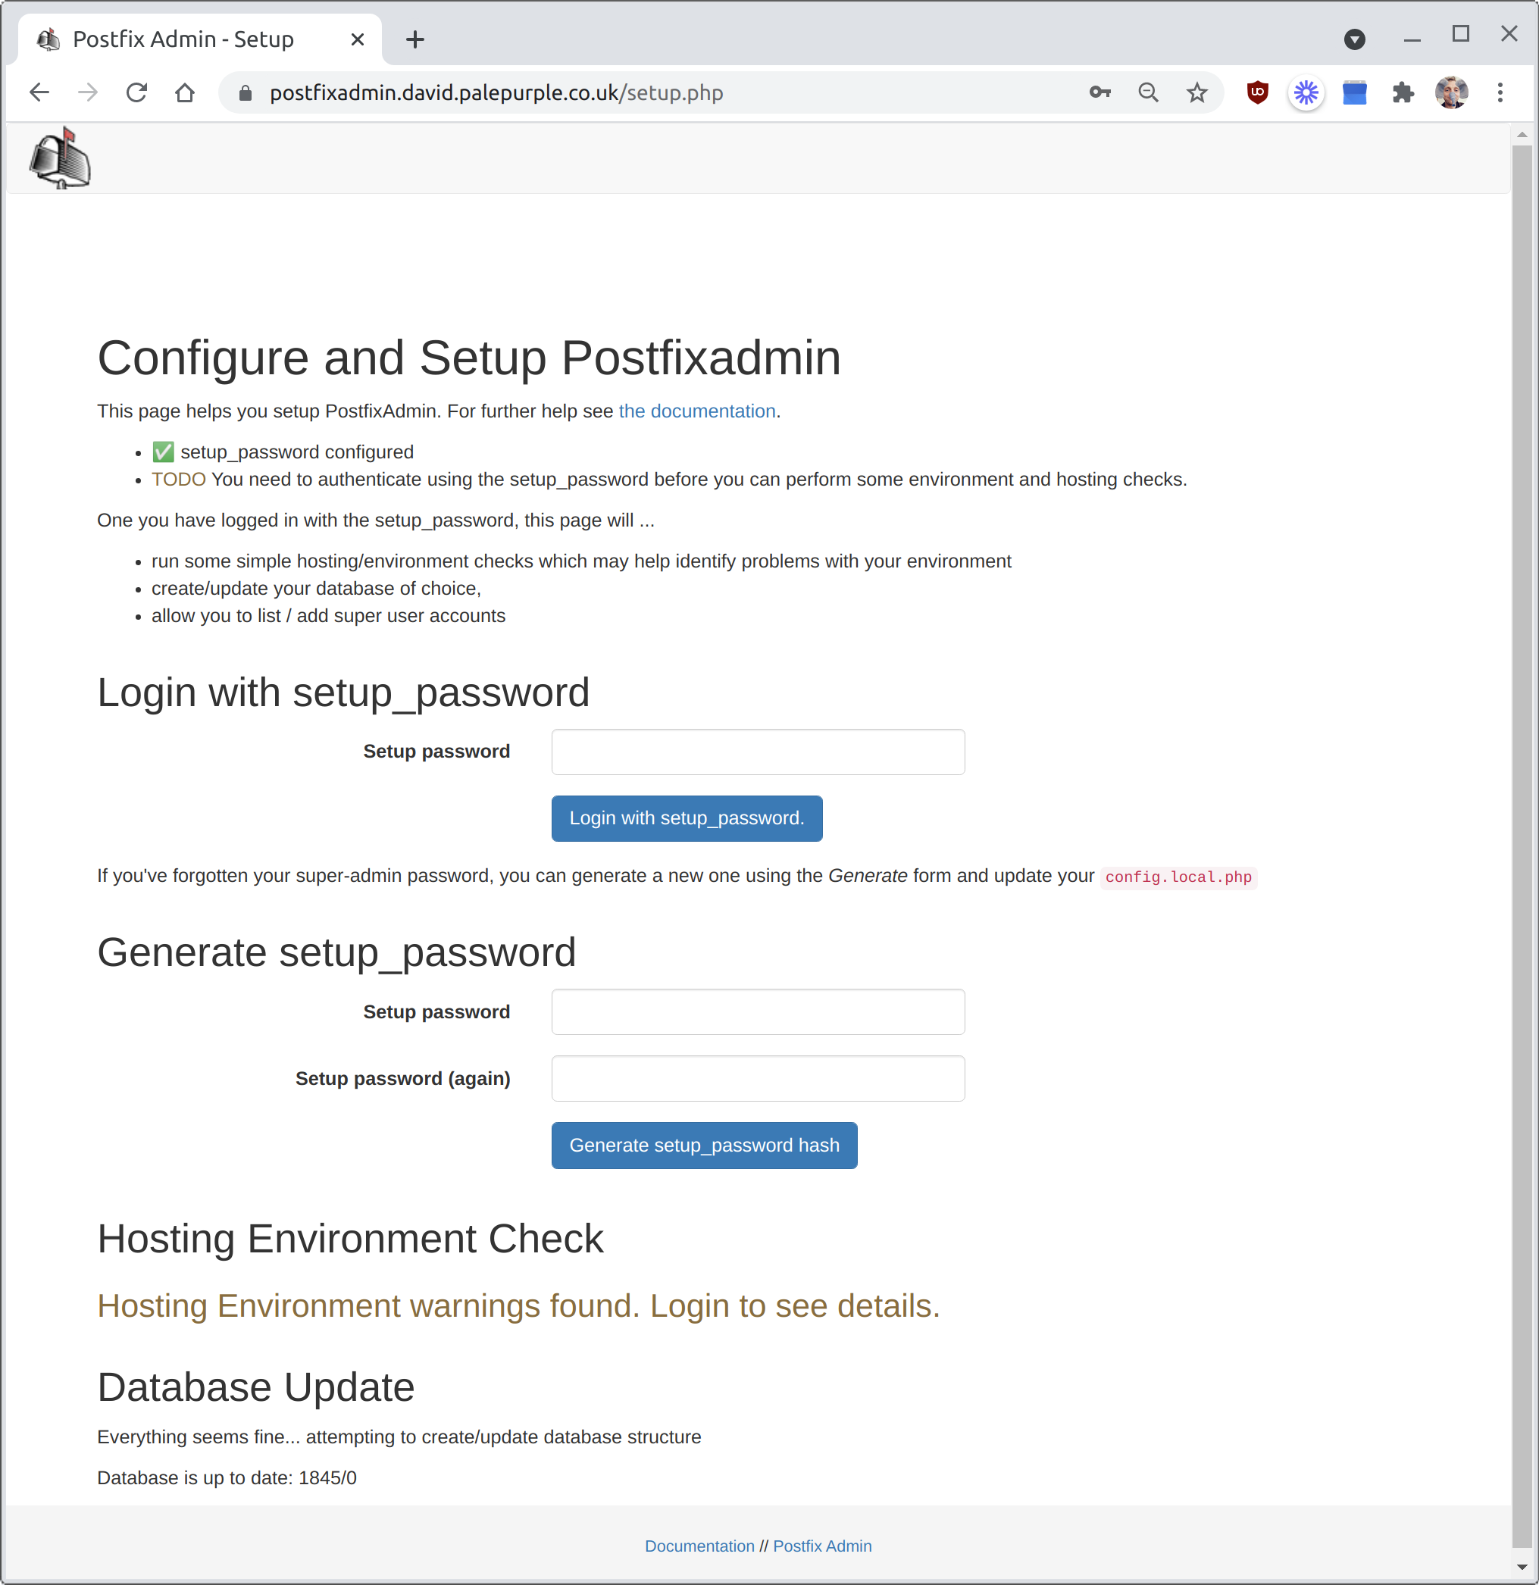Click the Generate setup_password section password field
Image resolution: width=1539 pixels, height=1585 pixels.
point(758,1011)
